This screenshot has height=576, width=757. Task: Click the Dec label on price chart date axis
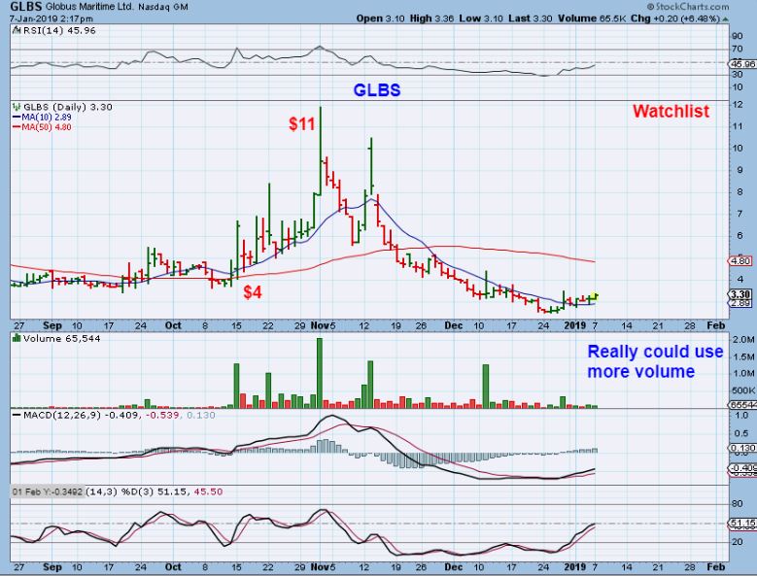[x=454, y=325]
